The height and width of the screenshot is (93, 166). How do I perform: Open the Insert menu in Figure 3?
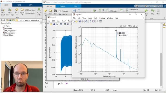tap(64, 21)
